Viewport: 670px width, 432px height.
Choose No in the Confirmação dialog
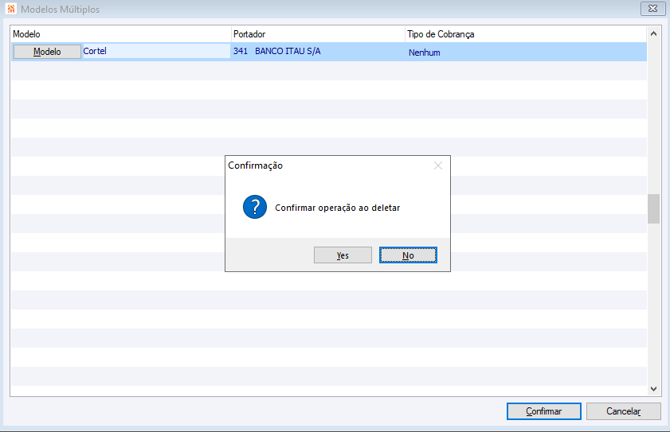(408, 255)
